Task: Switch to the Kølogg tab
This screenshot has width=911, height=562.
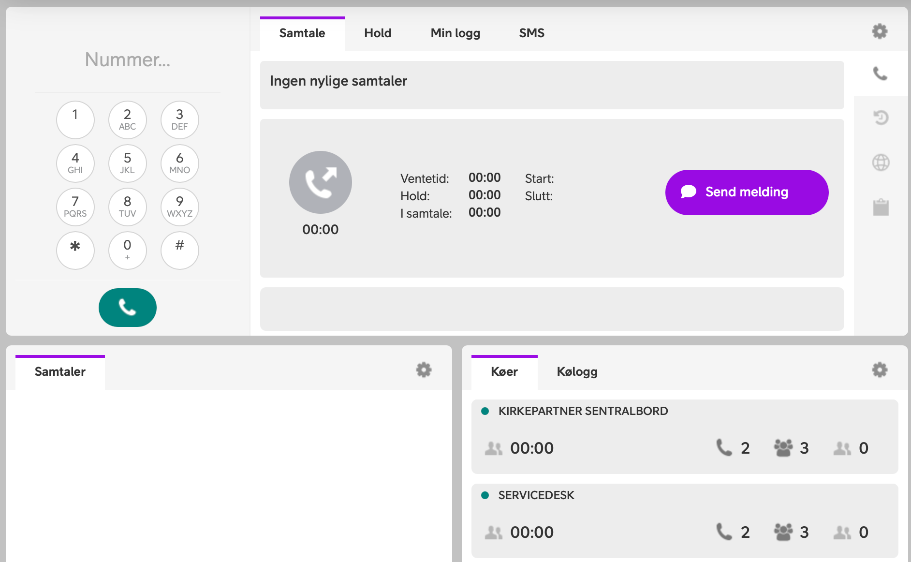Action: (x=577, y=371)
